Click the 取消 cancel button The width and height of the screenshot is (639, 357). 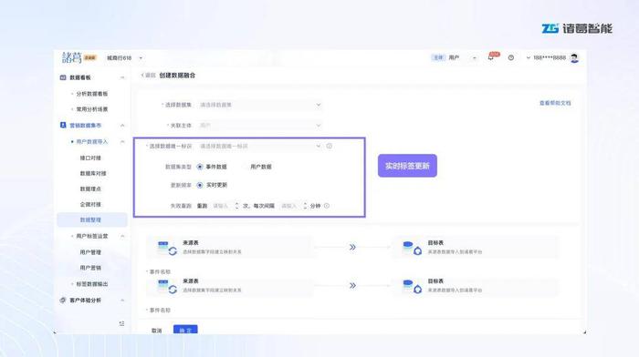pyautogui.click(x=157, y=331)
